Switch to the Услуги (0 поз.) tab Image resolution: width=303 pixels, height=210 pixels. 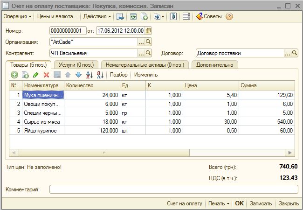(x=75, y=65)
